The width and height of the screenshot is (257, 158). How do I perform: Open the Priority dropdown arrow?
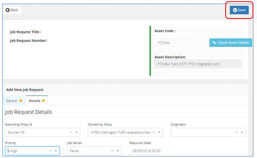point(56,151)
